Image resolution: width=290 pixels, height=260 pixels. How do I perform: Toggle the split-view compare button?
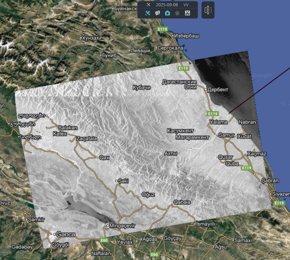[x=208, y=10]
